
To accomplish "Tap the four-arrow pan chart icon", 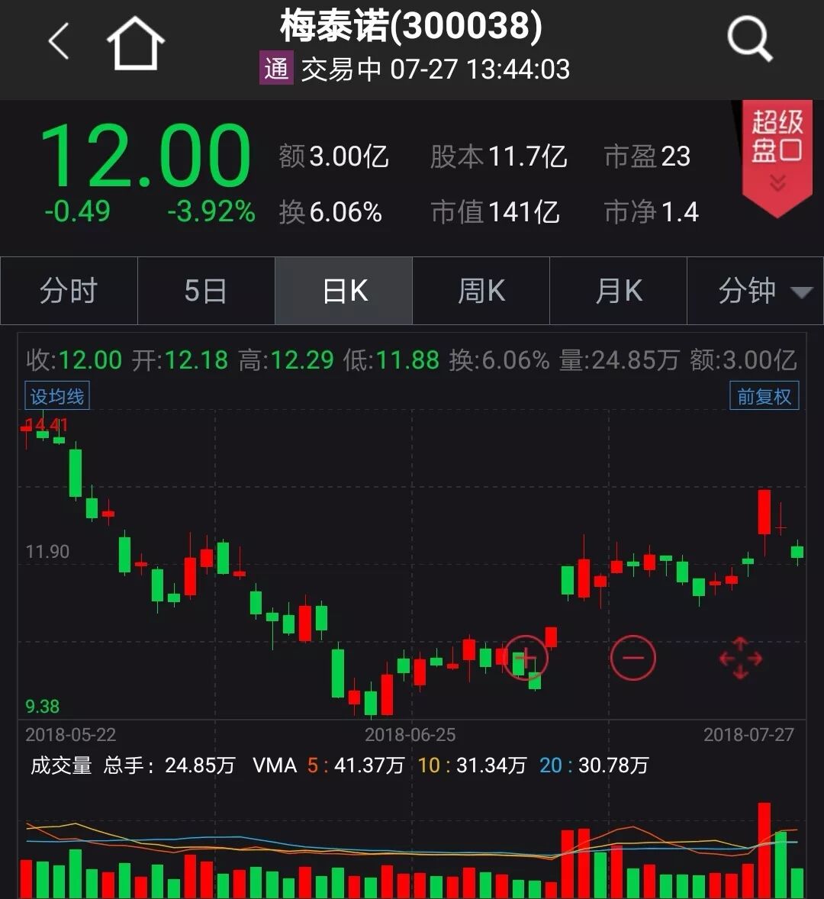I will tap(740, 658).
